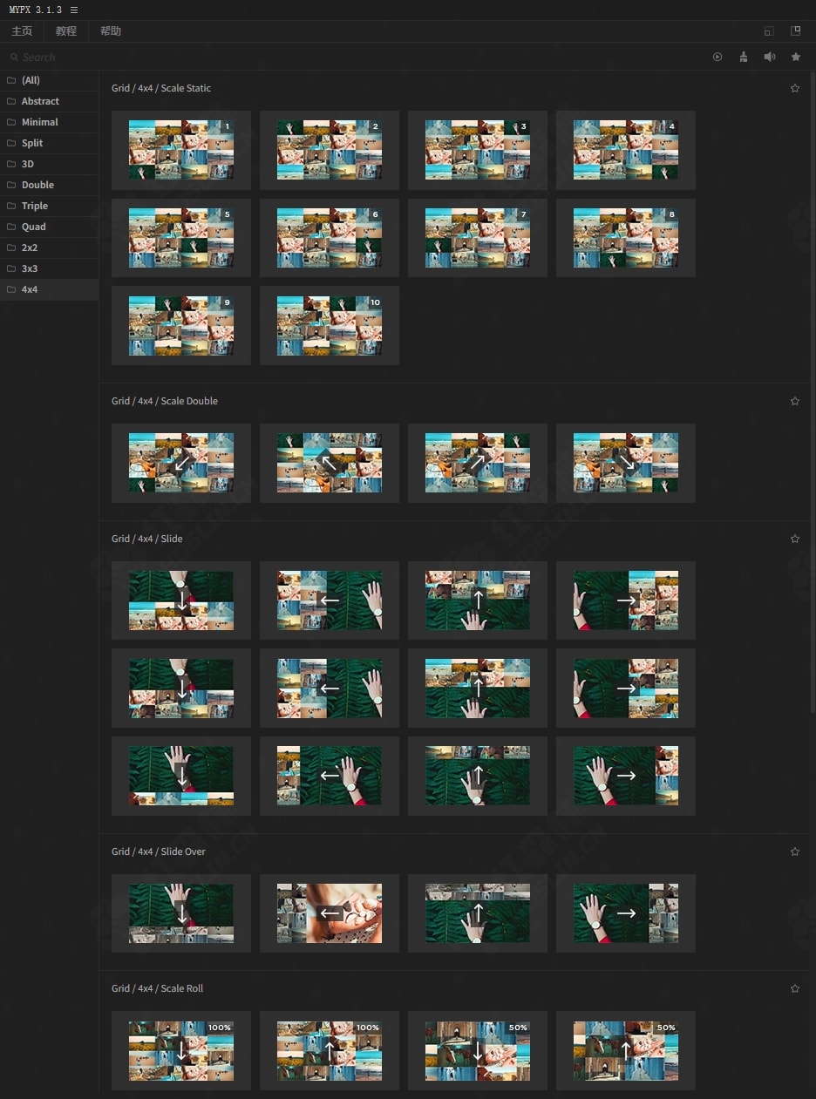This screenshot has height=1099, width=816.
Task: Mute sound with the speaker icon
Action: (x=769, y=57)
